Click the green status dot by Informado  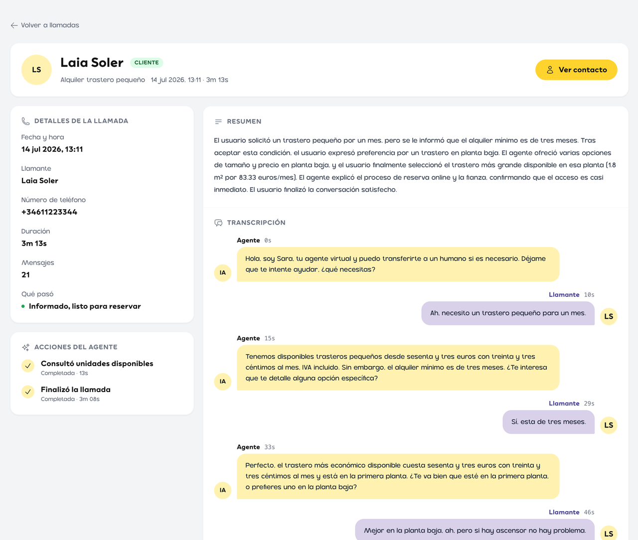[23, 306]
